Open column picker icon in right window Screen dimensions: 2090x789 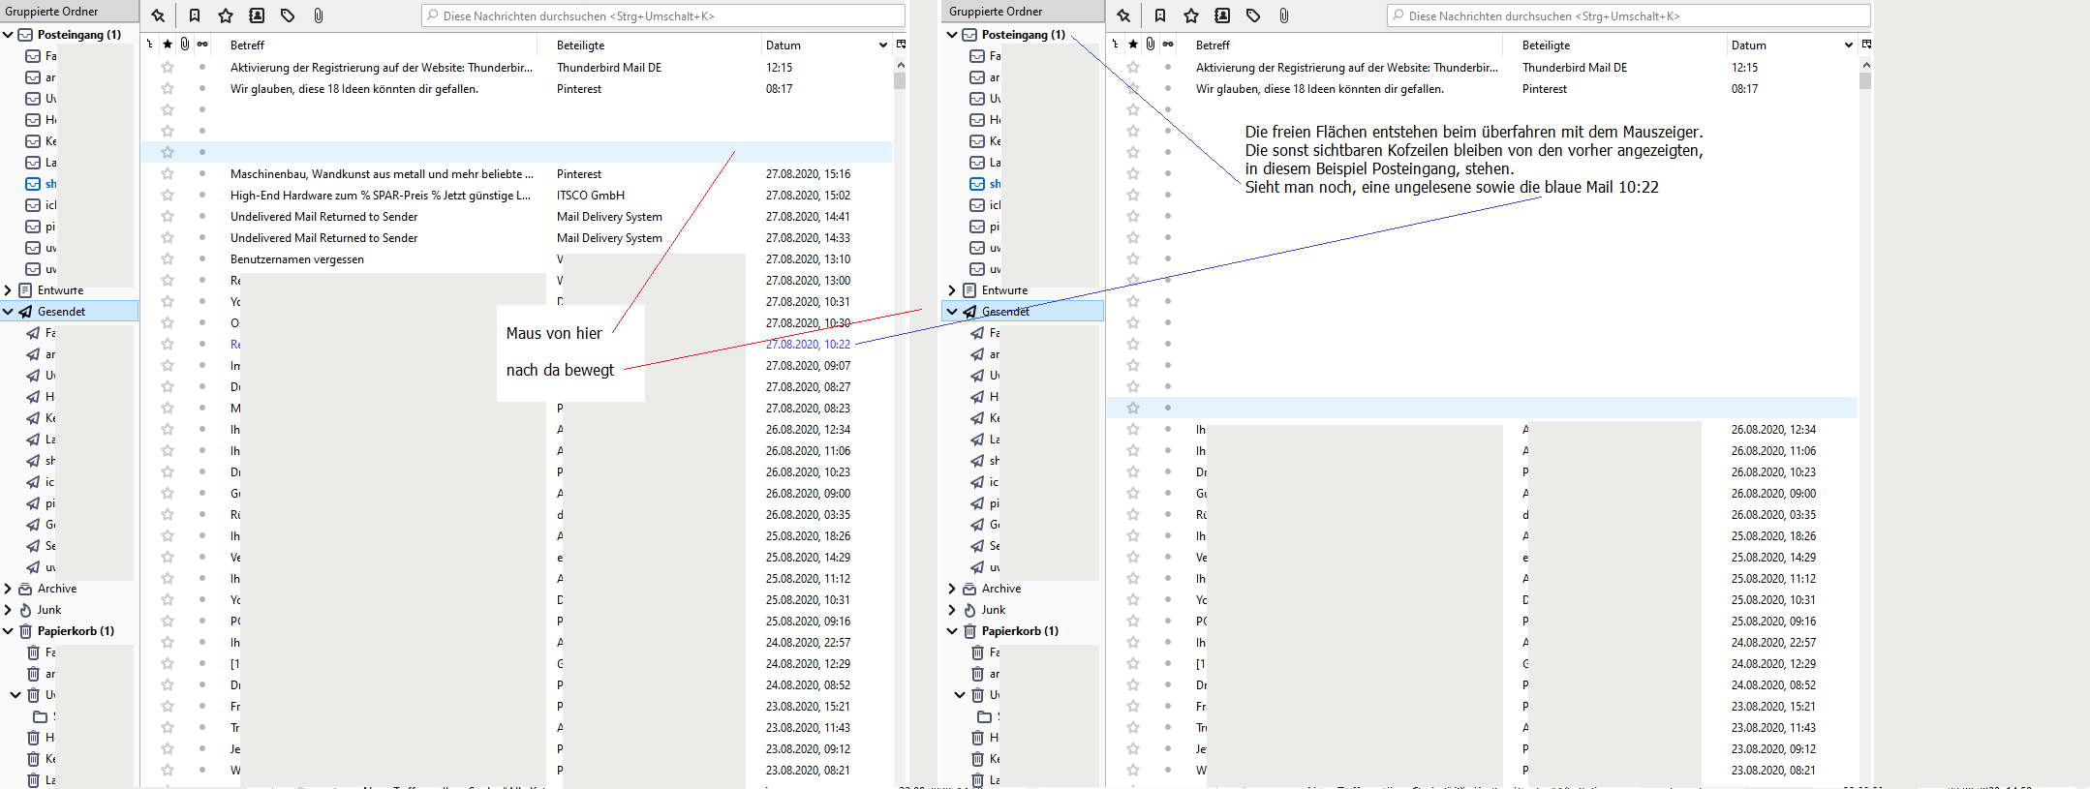point(1866,45)
